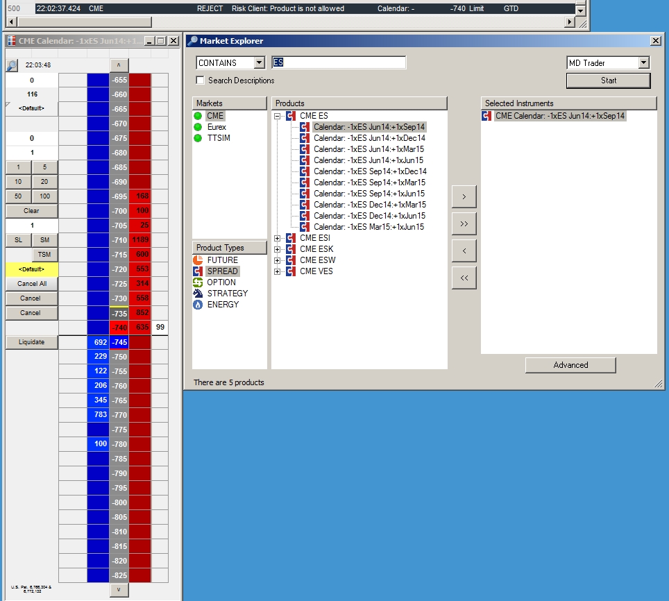Image resolution: width=669 pixels, height=601 pixels.
Task: Click the bid cell at price -745
Action: [x=98, y=342]
